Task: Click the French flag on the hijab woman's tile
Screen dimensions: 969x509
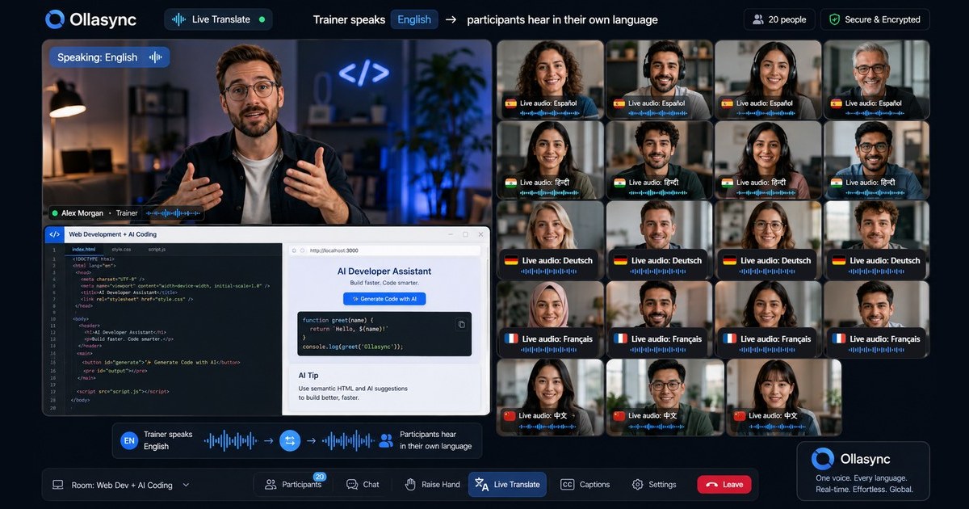Action: (x=510, y=339)
